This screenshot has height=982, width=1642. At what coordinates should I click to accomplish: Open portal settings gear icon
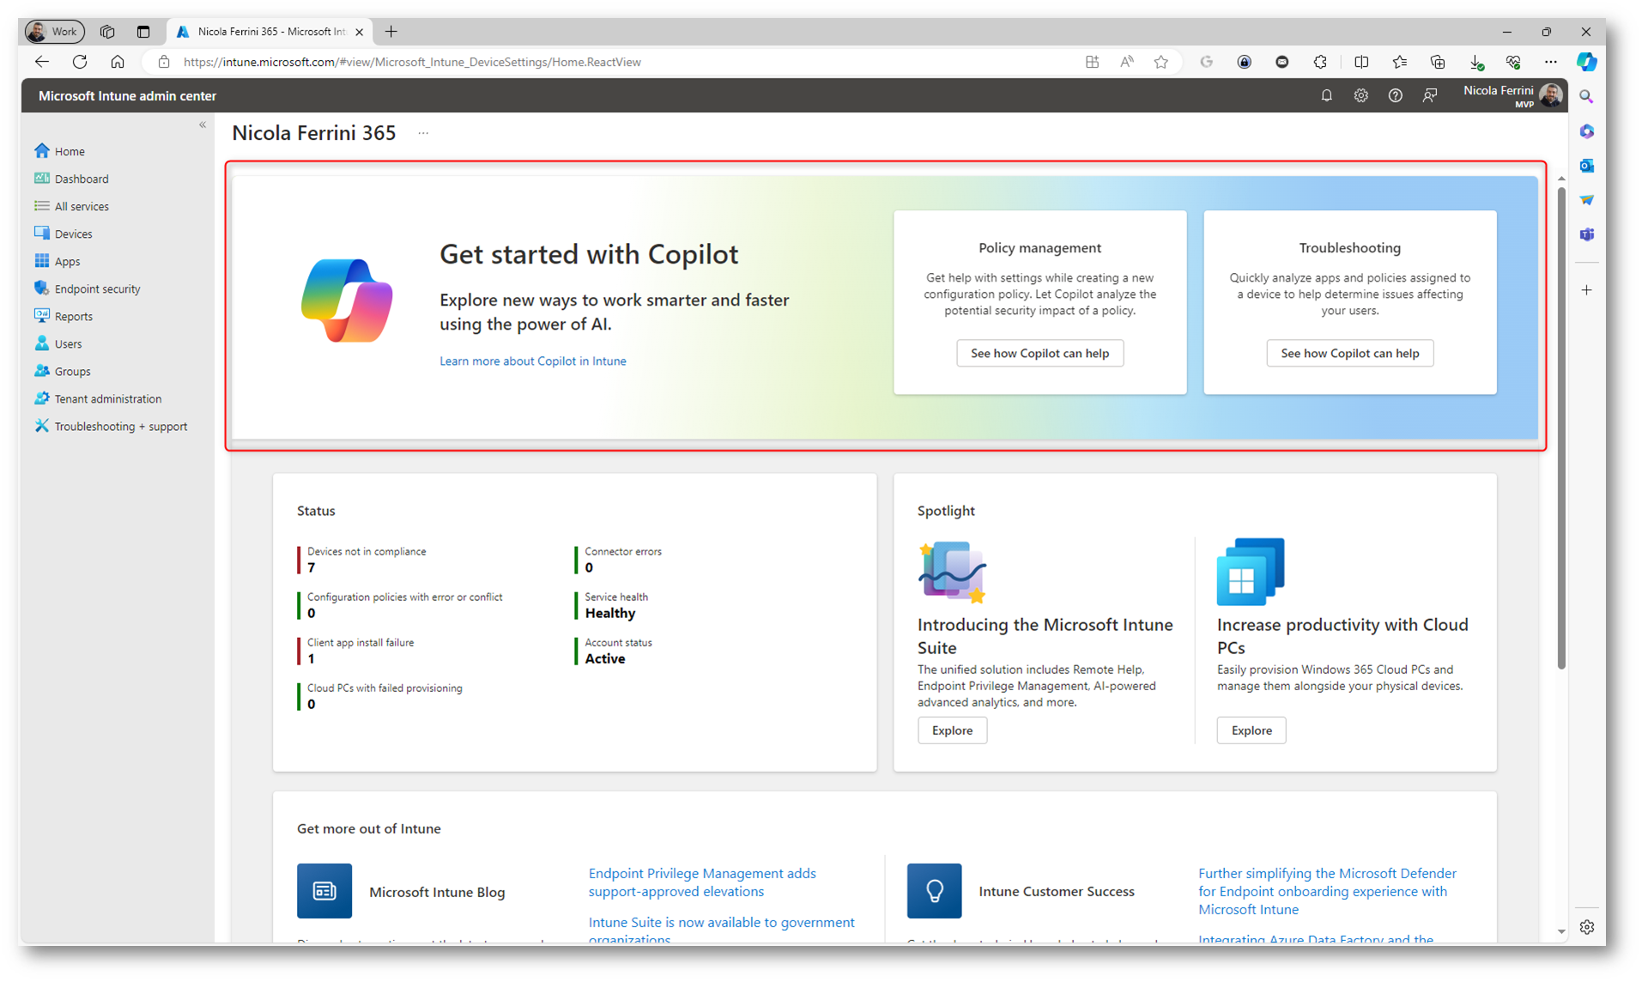1360,96
